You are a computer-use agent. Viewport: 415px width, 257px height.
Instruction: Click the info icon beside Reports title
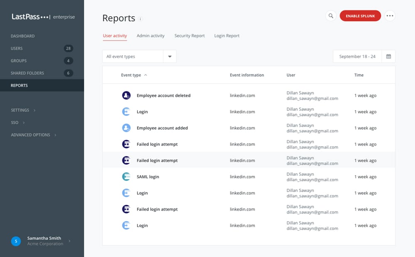pyautogui.click(x=141, y=19)
